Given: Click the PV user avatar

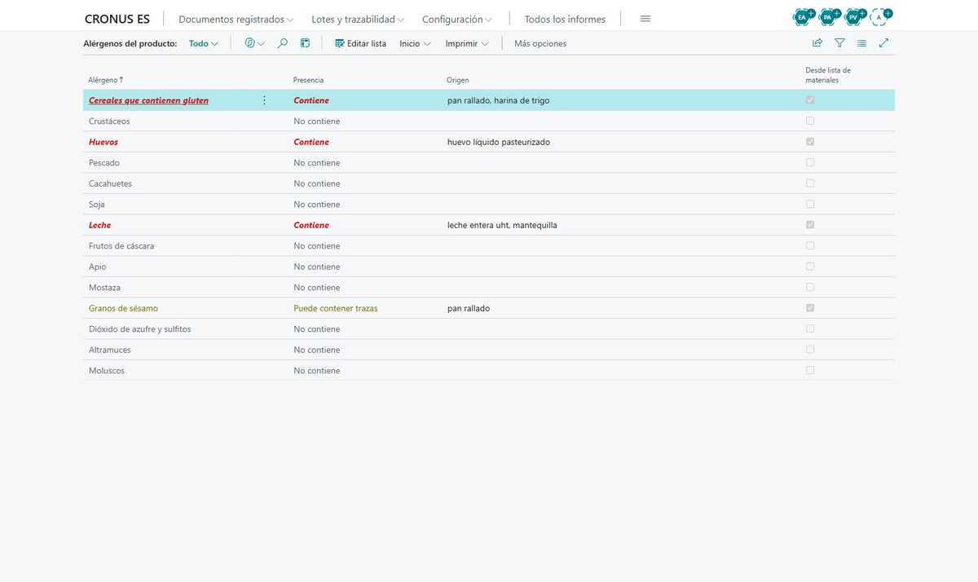Looking at the screenshot, I should pyautogui.click(x=853, y=17).
